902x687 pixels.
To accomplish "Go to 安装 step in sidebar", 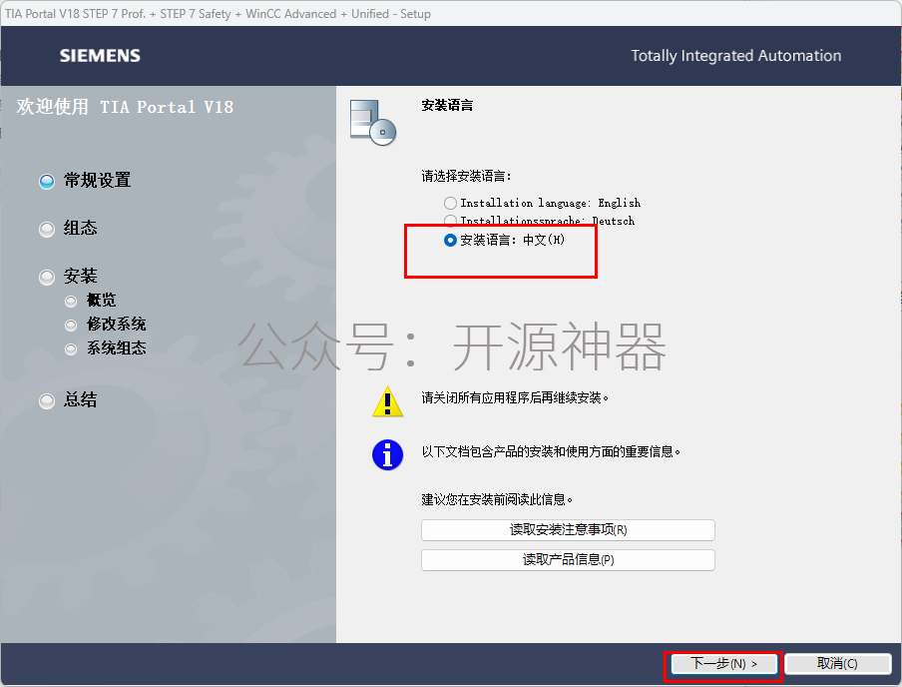I will (x=69, y=277).
